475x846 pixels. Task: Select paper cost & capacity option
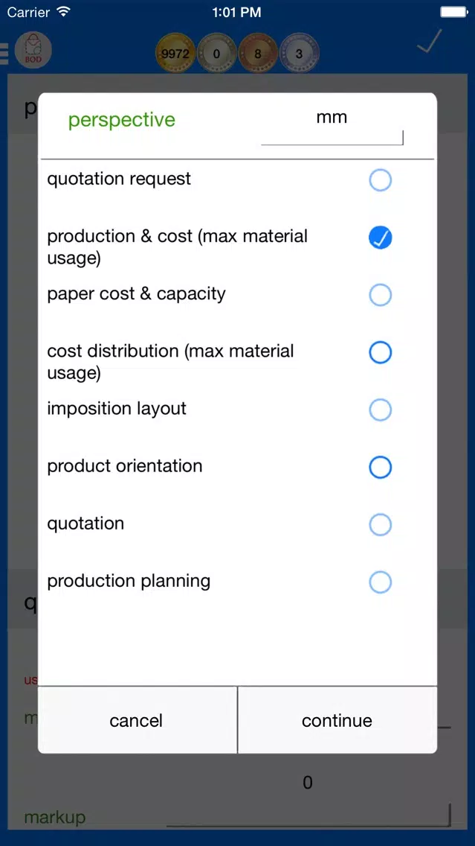pyautogui.click(x=380, y=295)
